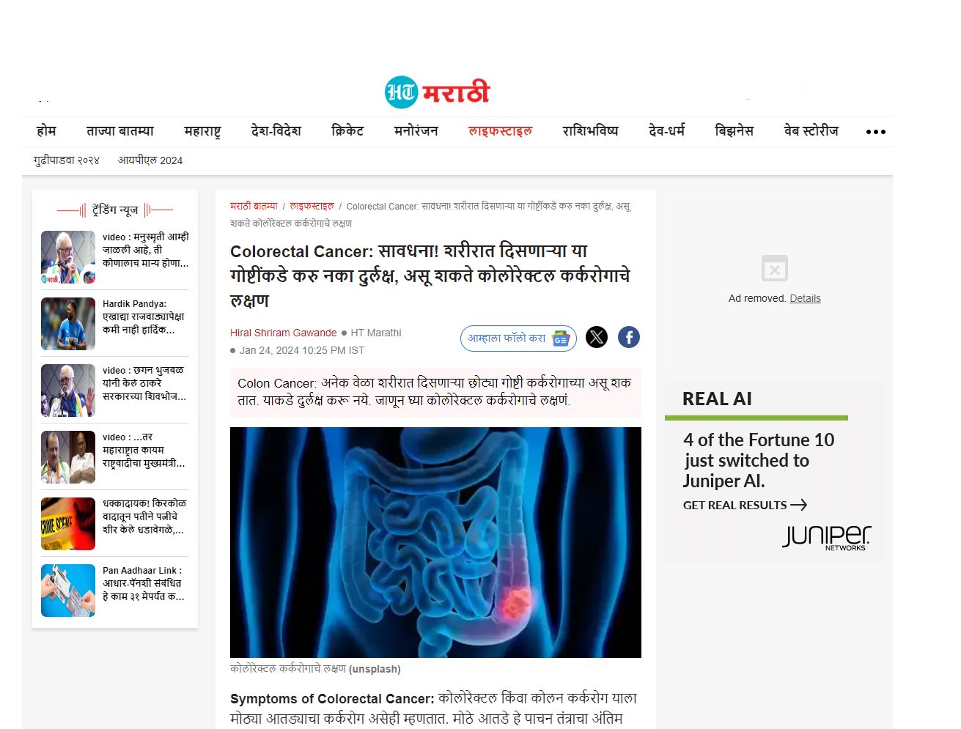Open the three-dots more menu

pos(876,132)
